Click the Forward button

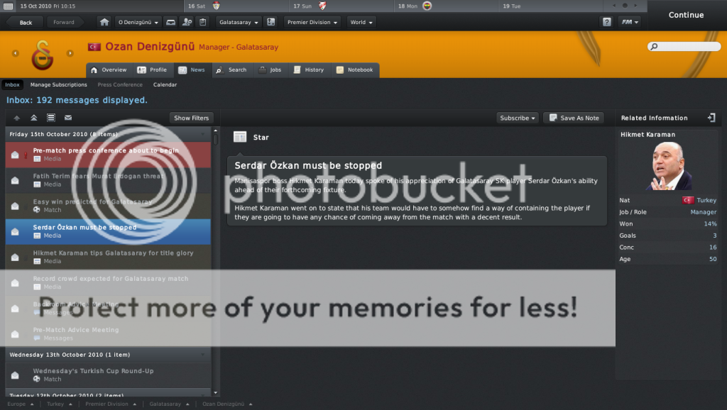(63, 22)
